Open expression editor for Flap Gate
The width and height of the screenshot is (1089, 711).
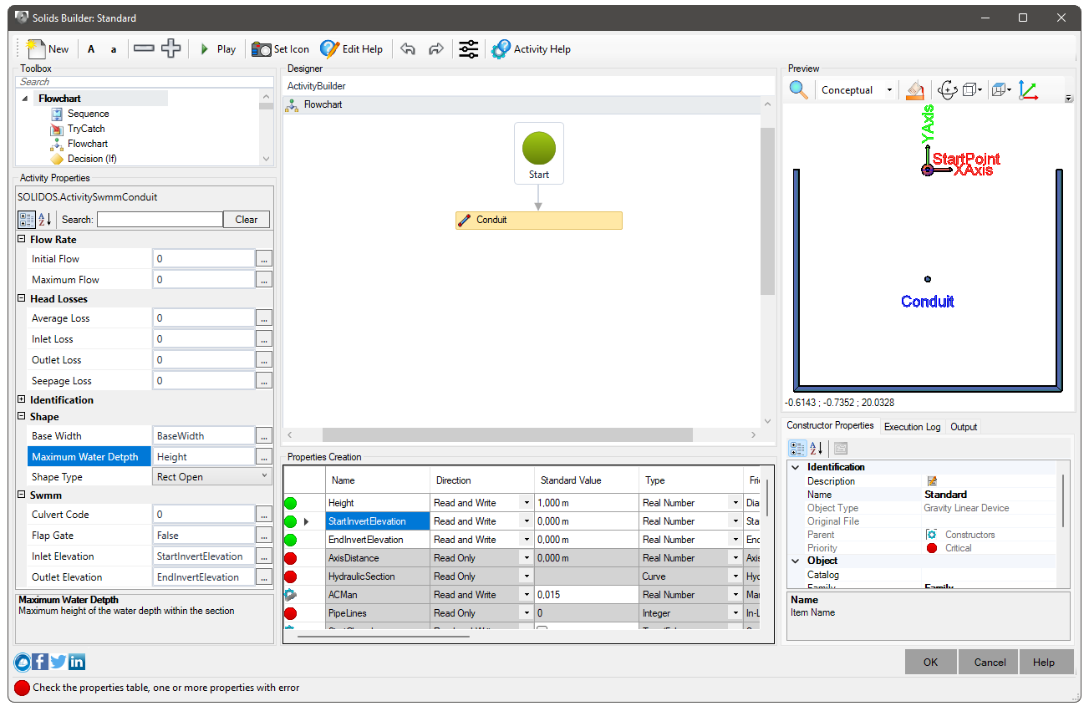point(264,536)
